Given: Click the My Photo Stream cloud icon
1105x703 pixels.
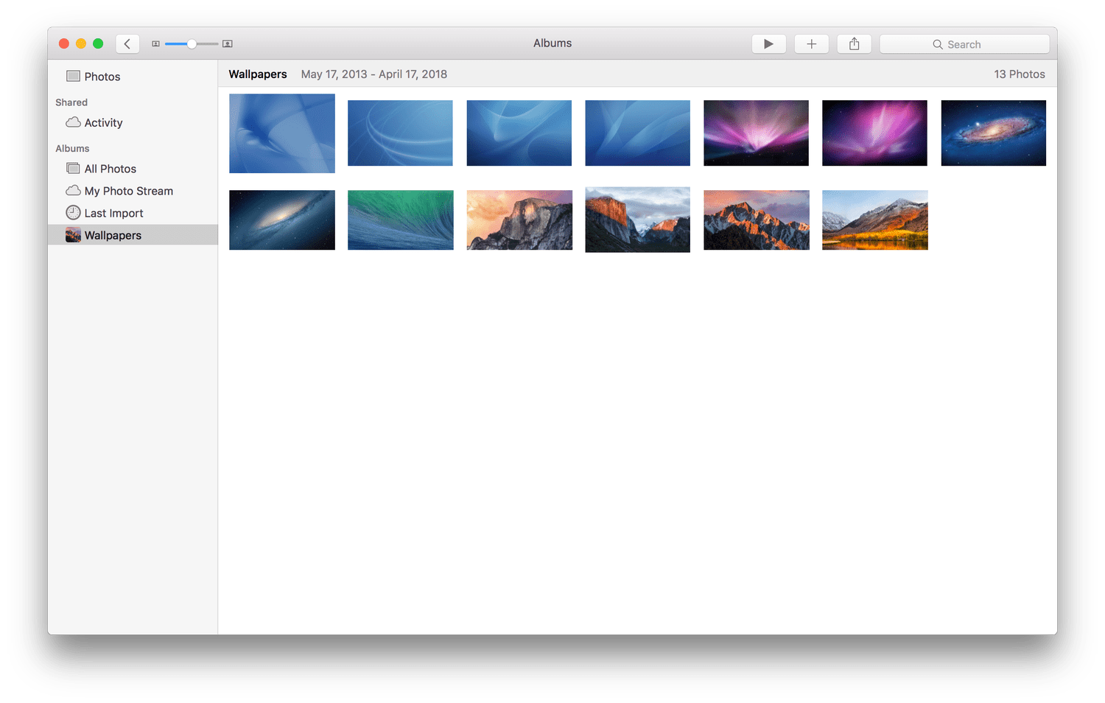Looking at the screenshot, I should coord(73,191).
